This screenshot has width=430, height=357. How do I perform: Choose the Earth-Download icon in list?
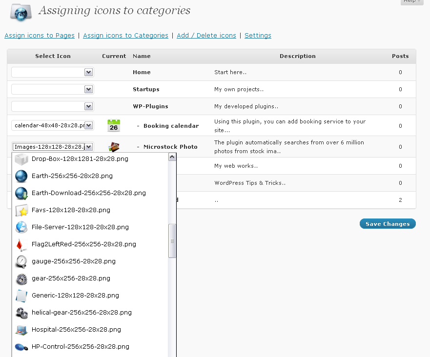(x=88, y=193)
